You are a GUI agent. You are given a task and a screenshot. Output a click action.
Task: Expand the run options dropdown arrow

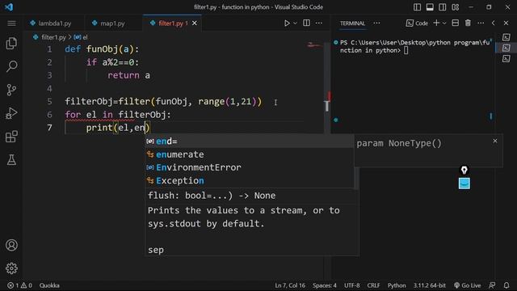coord(295,23)
